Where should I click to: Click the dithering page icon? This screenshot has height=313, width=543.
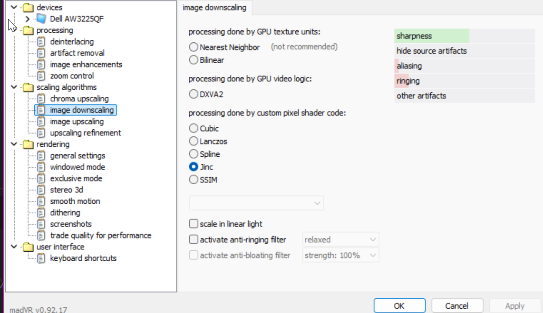(x=42, y=213)
